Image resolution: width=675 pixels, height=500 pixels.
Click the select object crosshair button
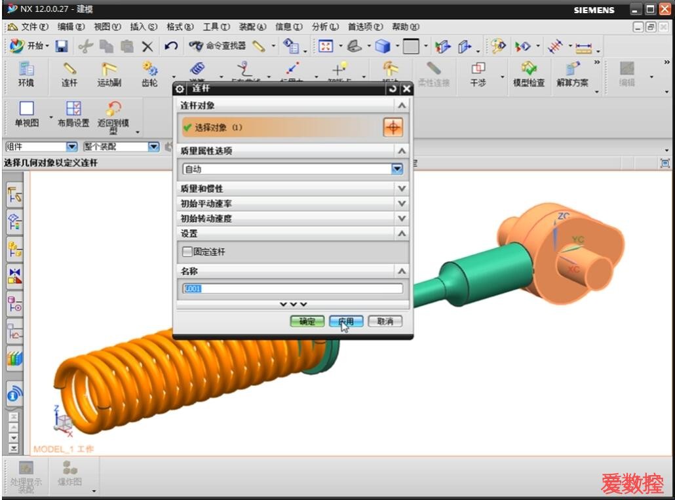point(393,127)
